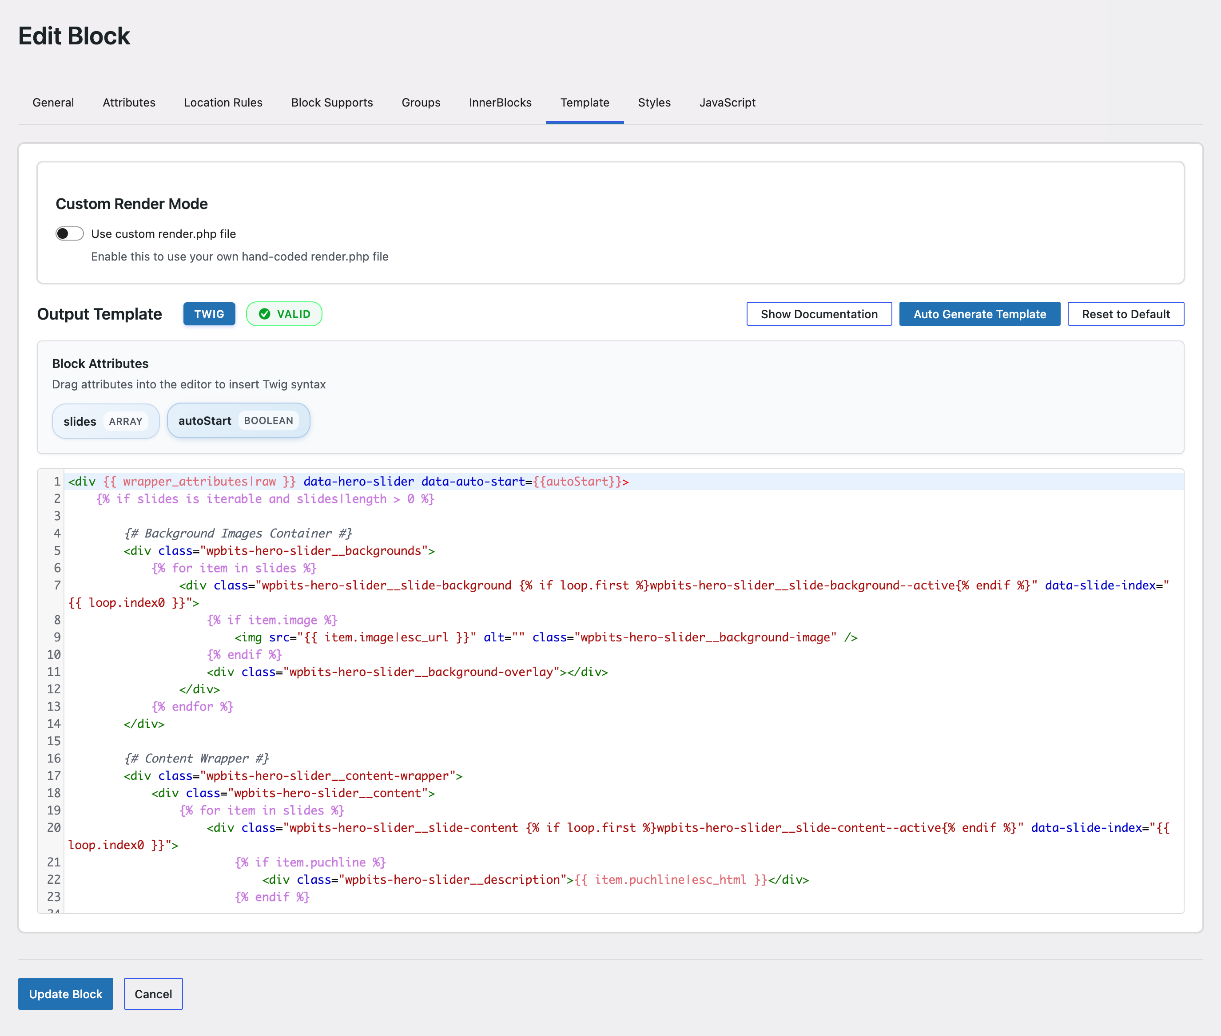Toggle the Use custom render.php file switch
The height and width of the screenshot is (1036, 1221).
[69, 234]
